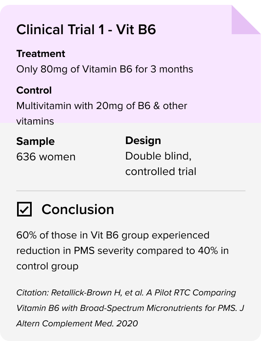Click the folded page corner
The height and width of the screenshot is (341, 265).
[x=246, y=20]
